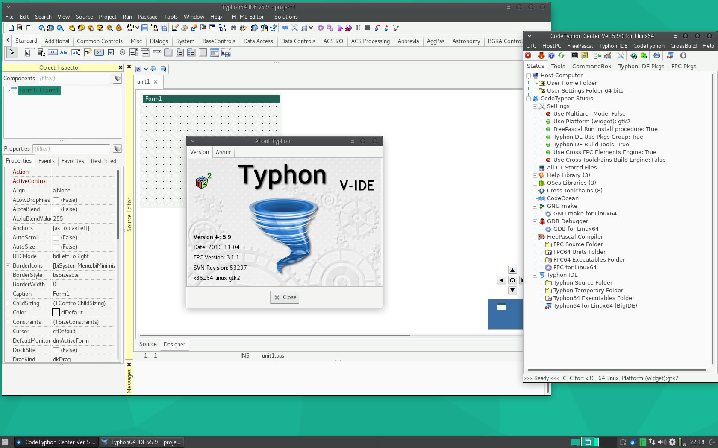Click the Pause toolbar icon
718x448 pixels.
coord(358,28)
